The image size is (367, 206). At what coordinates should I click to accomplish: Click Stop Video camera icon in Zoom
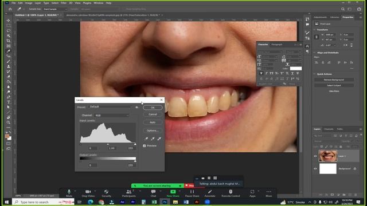coord(88,192)
